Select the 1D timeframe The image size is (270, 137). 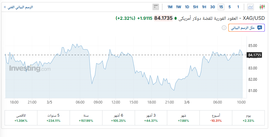point(187,7)
